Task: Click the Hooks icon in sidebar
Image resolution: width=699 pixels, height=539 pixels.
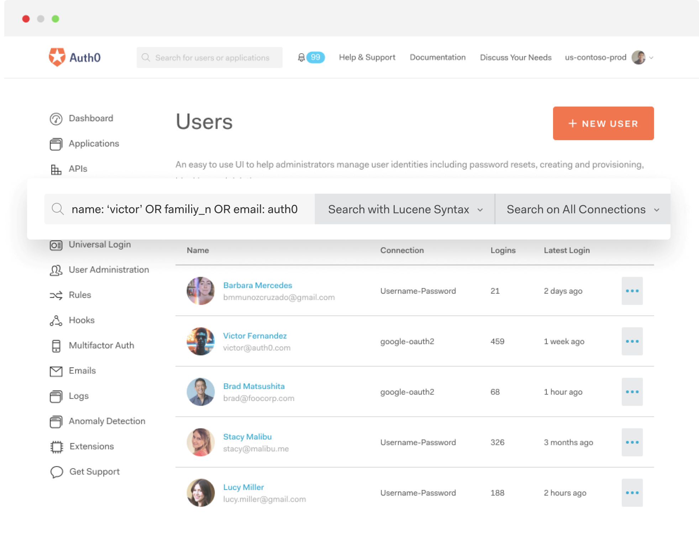Action: pyautogui.click(x=56, y=320)
